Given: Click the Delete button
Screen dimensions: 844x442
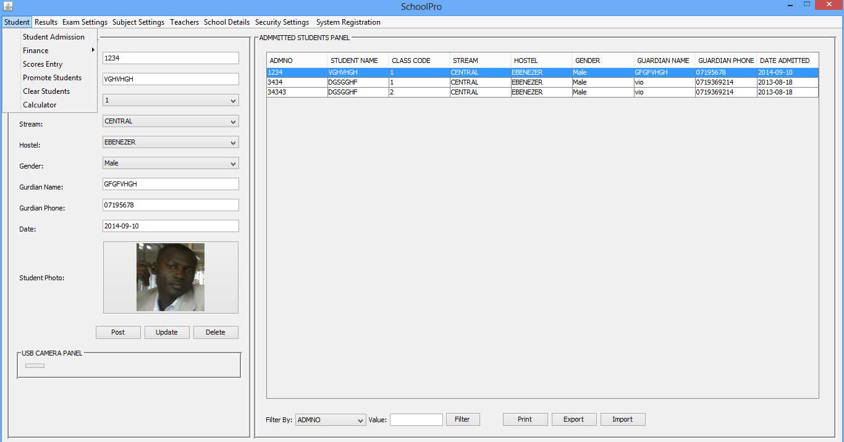Looking at the screenshot, I should coord(216,332).
